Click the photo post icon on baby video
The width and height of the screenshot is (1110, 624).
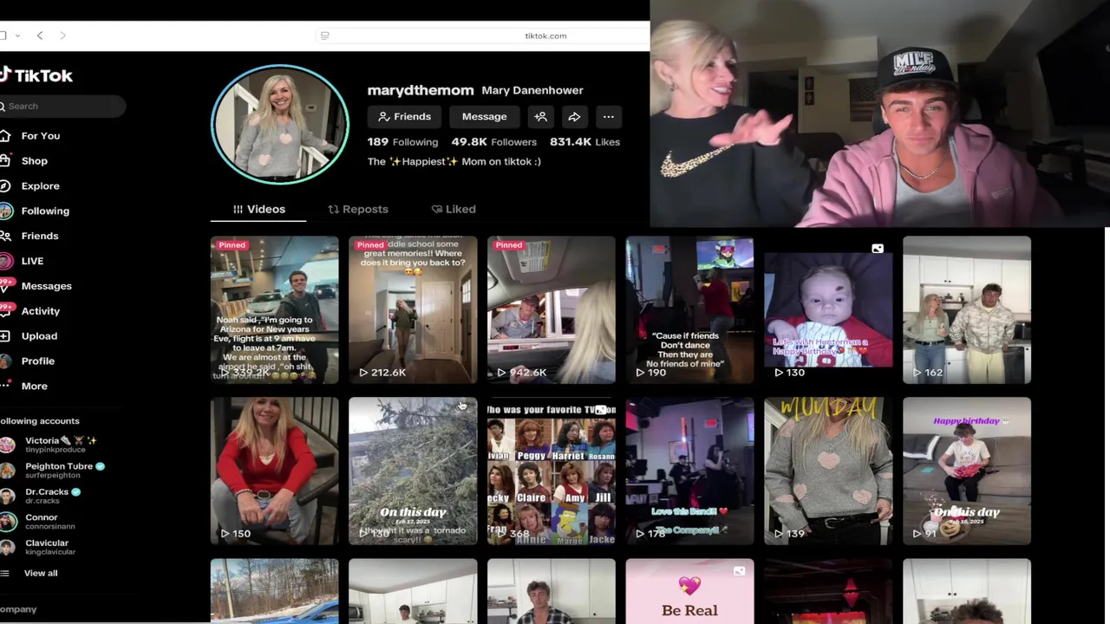(878, 249)
